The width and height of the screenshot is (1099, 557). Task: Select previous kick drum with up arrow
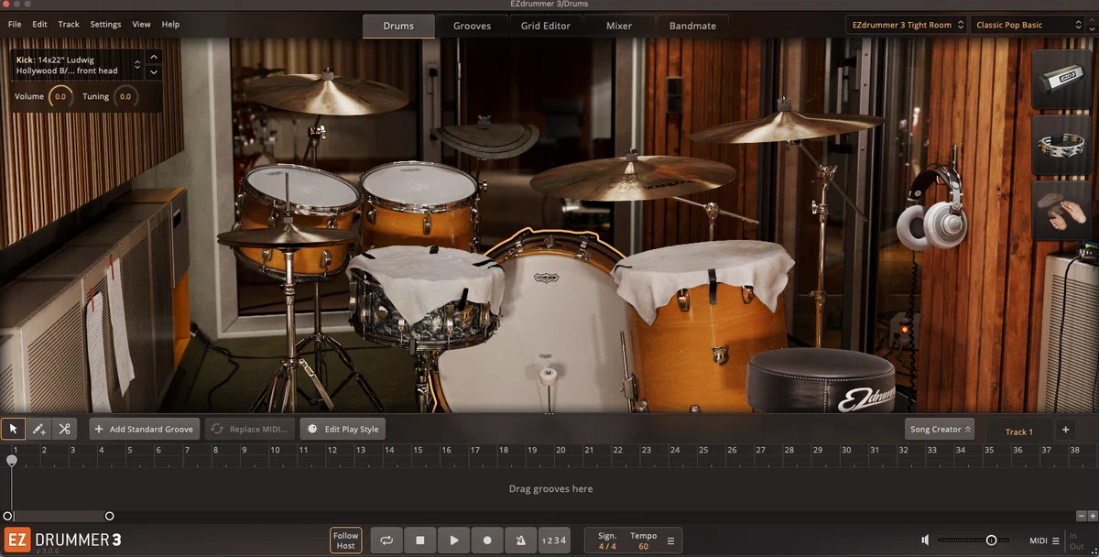click(154, 57)
